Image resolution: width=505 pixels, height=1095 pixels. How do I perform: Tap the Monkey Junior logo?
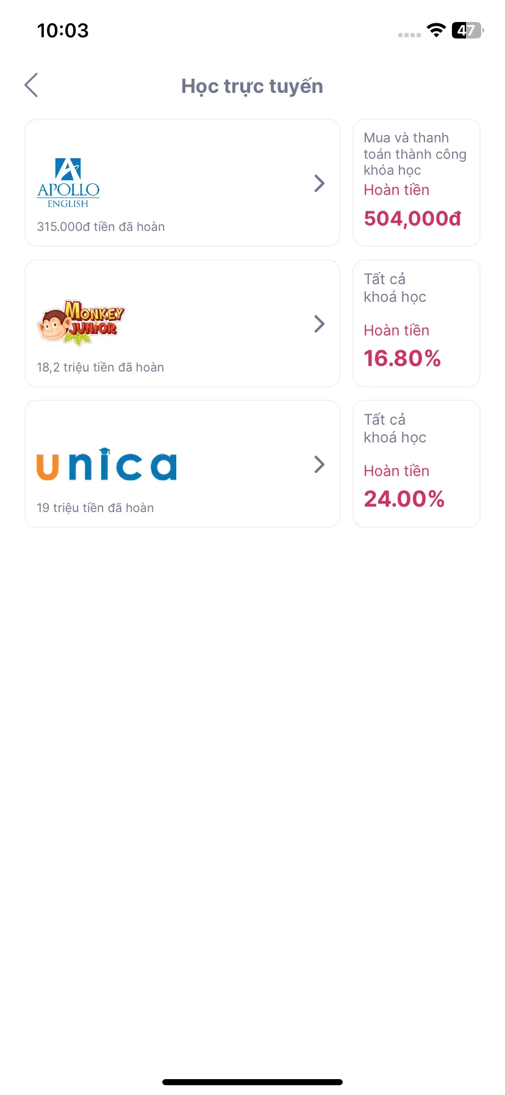(x=81, y=323)
